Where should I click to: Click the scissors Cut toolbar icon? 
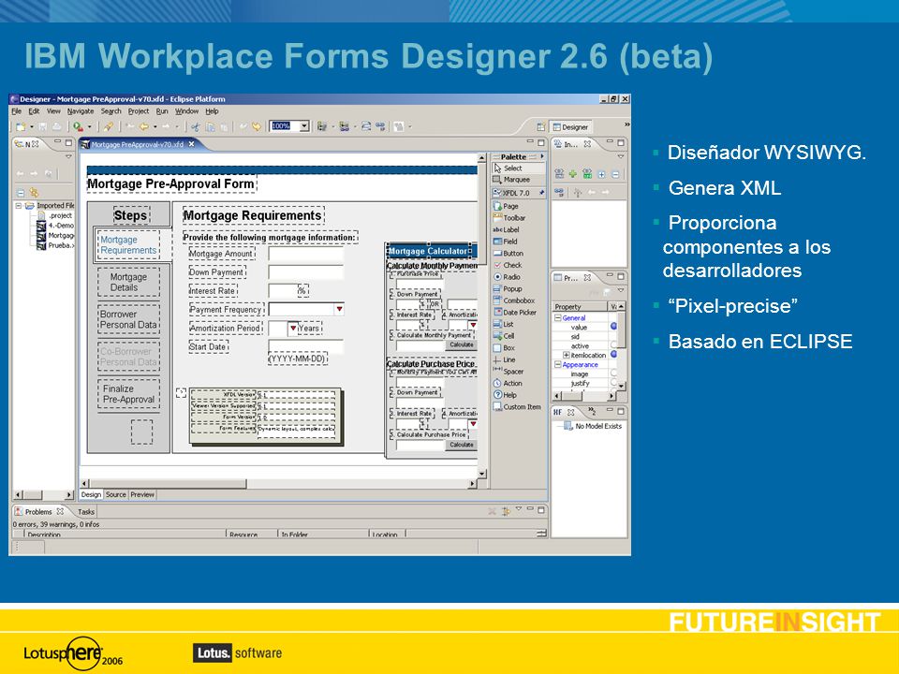[196, 126]
